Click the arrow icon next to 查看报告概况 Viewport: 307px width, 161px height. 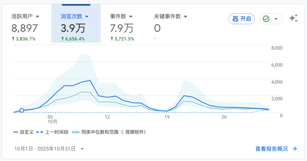click(x=294, y=149)
